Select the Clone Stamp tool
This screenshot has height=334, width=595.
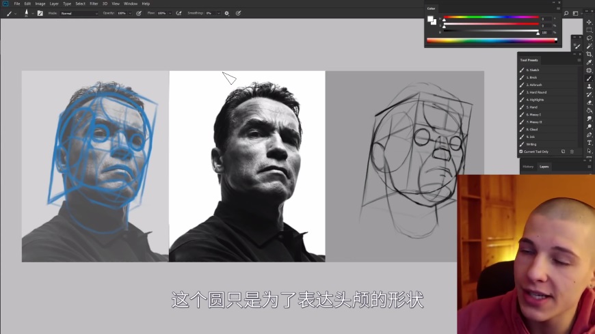click(x=589, y=87)
